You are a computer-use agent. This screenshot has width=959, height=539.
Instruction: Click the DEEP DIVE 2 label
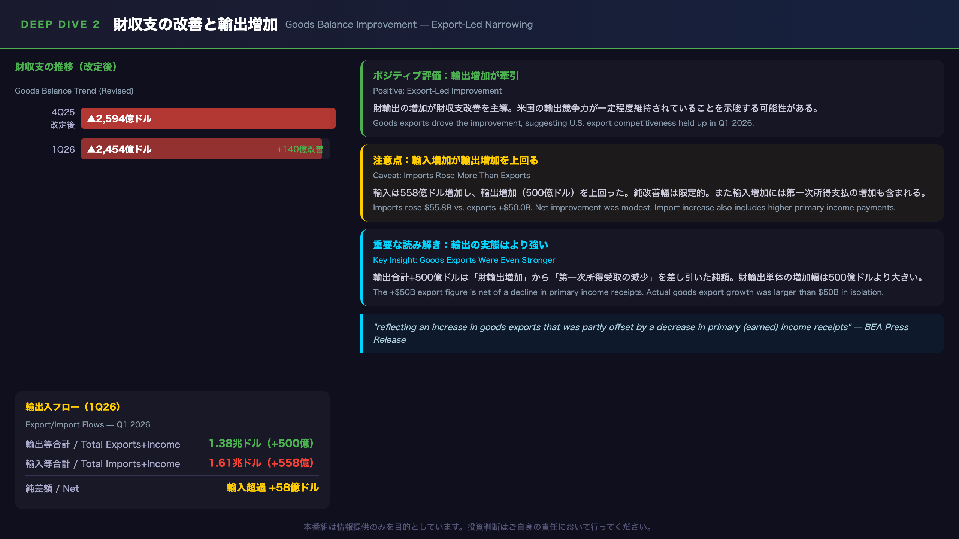point(60,24)
